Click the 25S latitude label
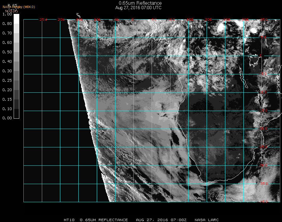282x222 pixels. click(264, 147)
